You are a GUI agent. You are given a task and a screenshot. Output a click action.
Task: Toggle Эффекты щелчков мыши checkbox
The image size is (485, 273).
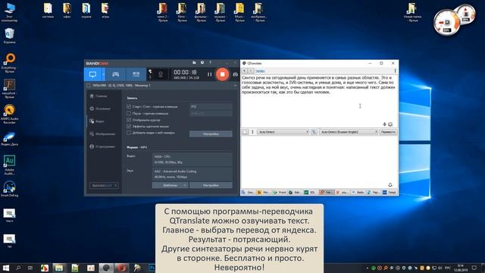tap(129, 127)
